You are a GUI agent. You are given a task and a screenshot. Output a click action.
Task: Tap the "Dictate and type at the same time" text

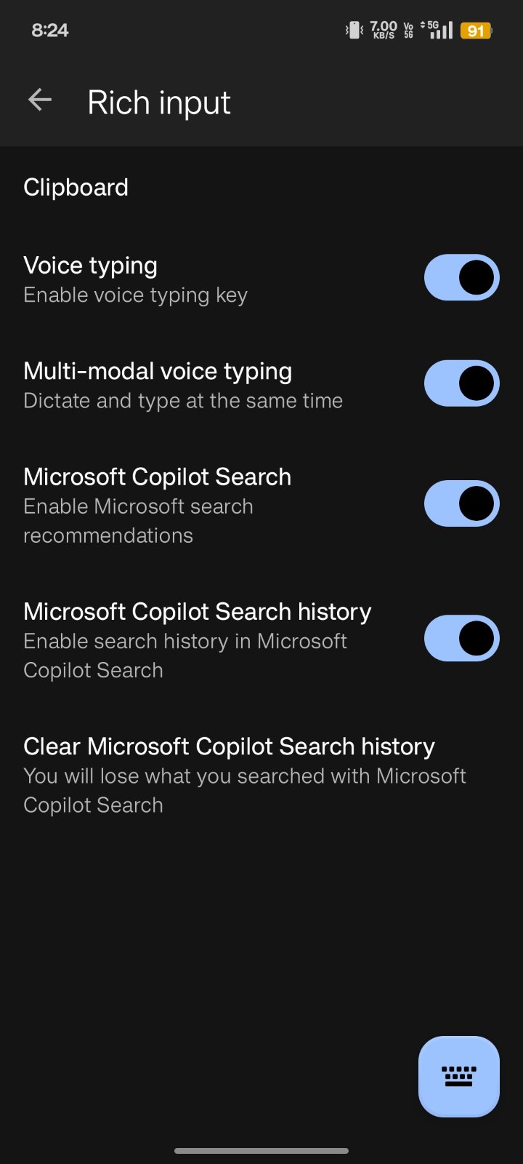click(183, 401)
